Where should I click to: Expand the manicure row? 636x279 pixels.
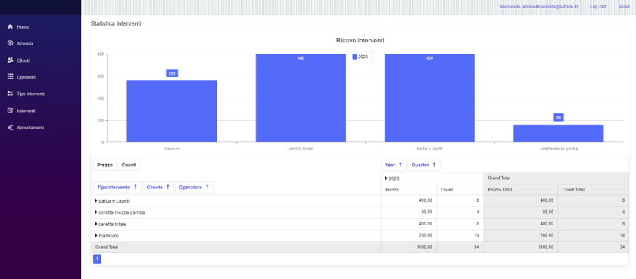(96, 236)
